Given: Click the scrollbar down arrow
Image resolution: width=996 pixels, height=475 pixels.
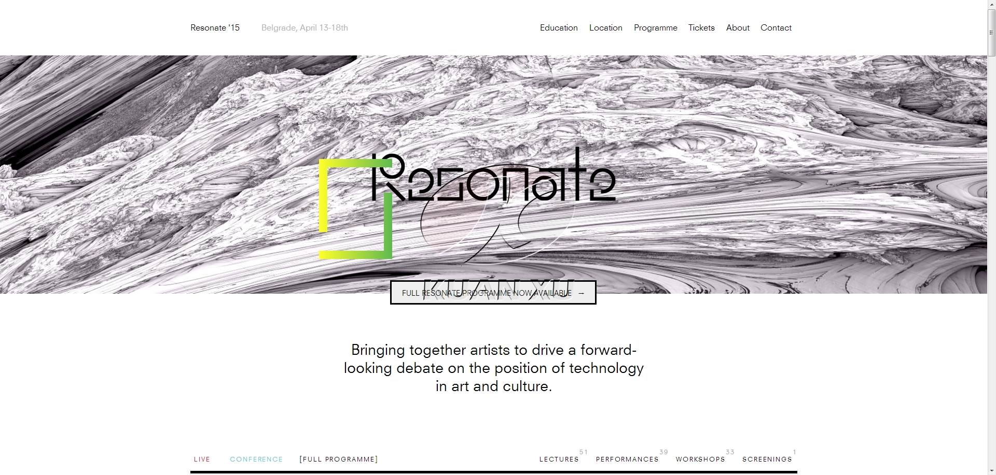Looking at the screenshot, I should (991, 470).
